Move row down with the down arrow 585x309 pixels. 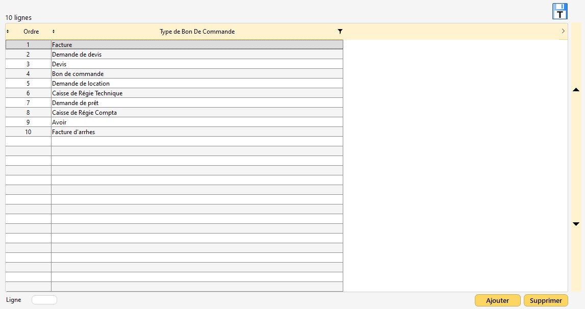576,224
